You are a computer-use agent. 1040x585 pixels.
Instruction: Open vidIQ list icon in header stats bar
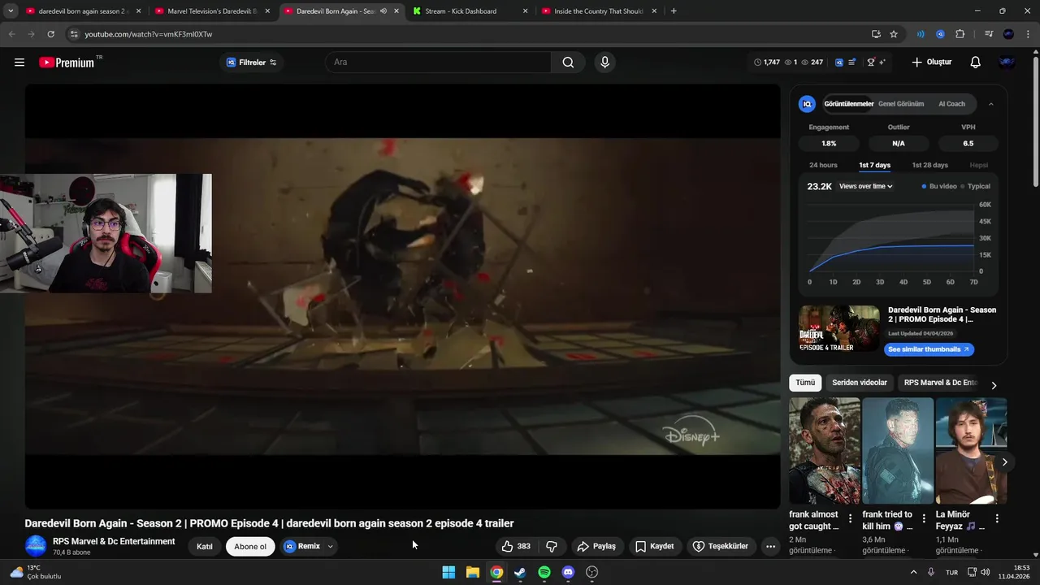(x=851, y=63)
